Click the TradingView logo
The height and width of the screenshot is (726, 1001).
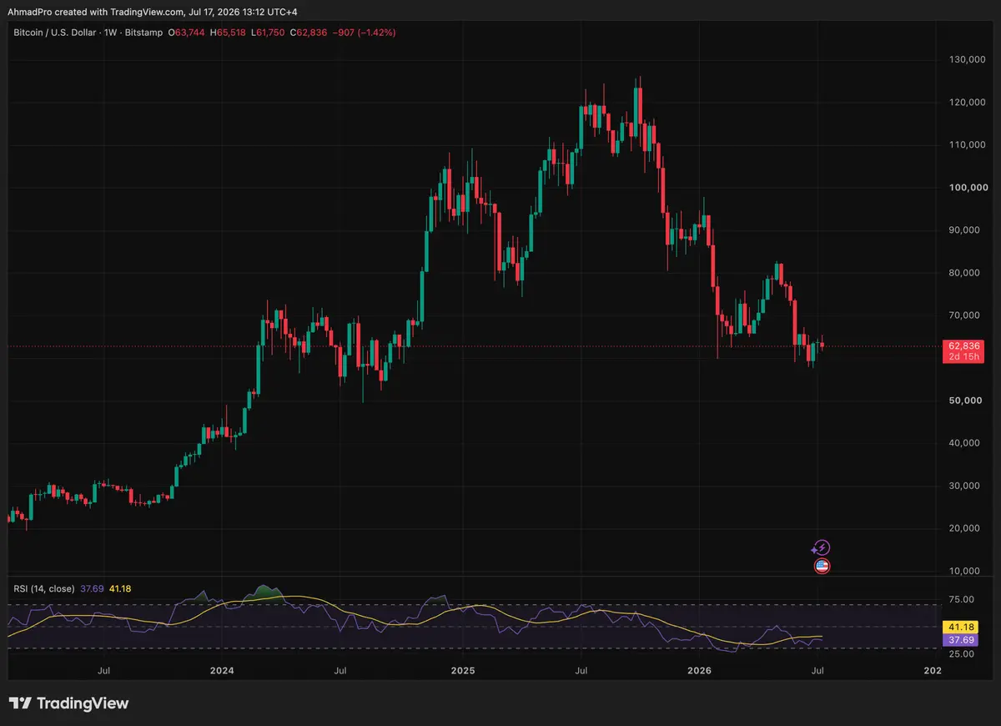(x=68, y=703)
